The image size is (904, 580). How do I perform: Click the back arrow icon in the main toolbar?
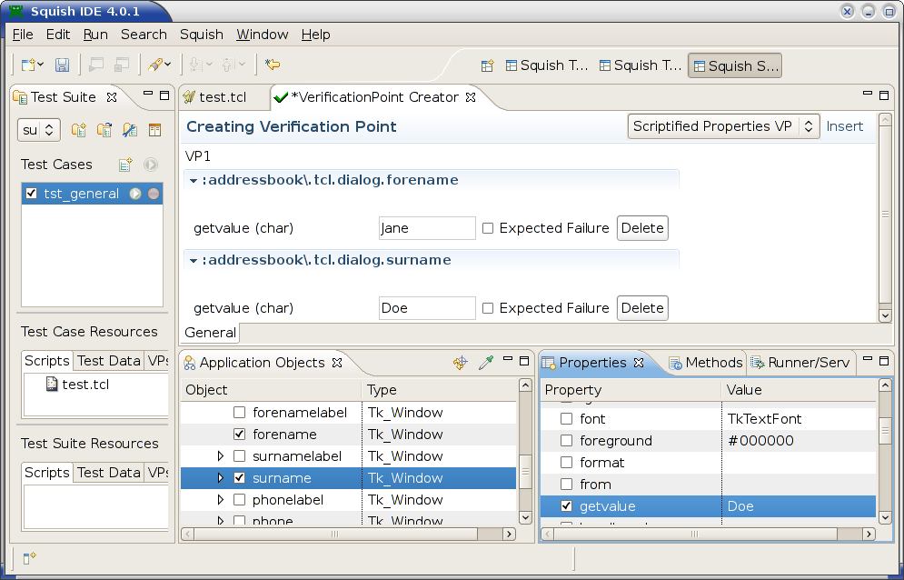coord(273,65)
